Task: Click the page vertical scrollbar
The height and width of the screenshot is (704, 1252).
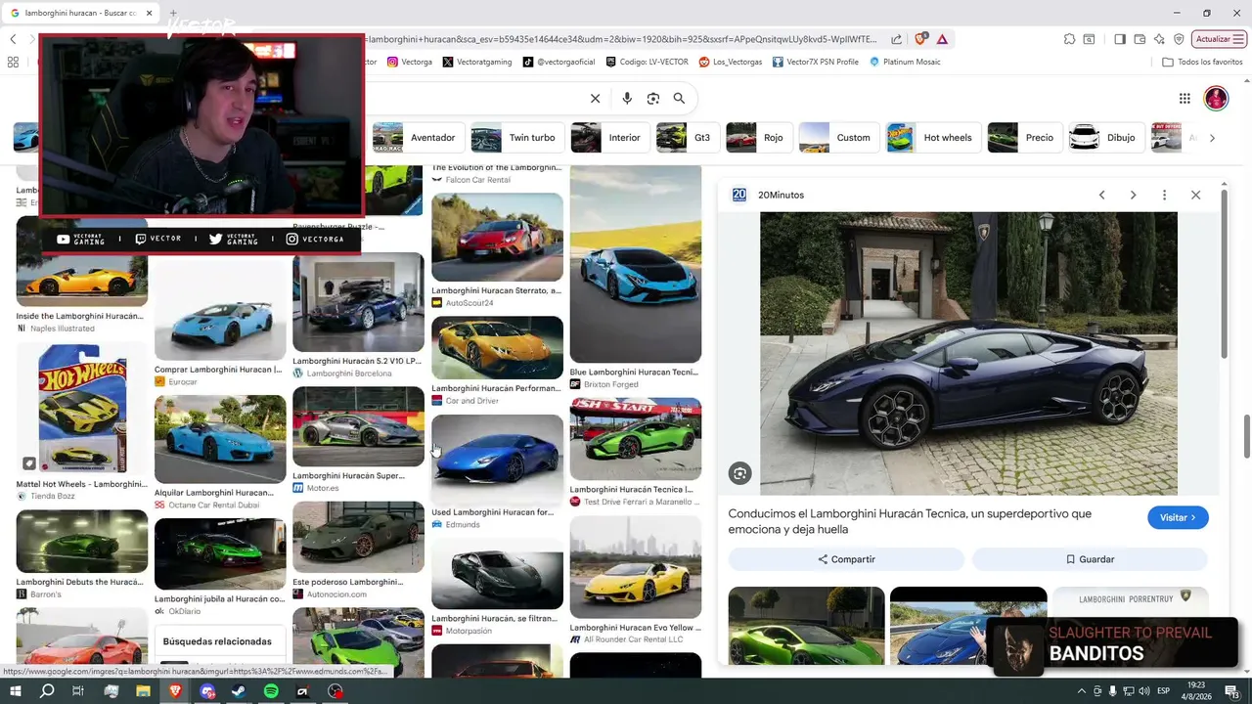Action: (x=1246, y=436)
